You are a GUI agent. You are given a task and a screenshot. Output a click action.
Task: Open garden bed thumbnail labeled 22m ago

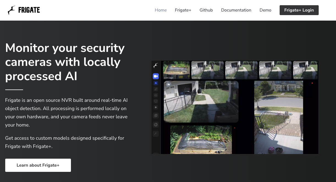tap(176, 70)
